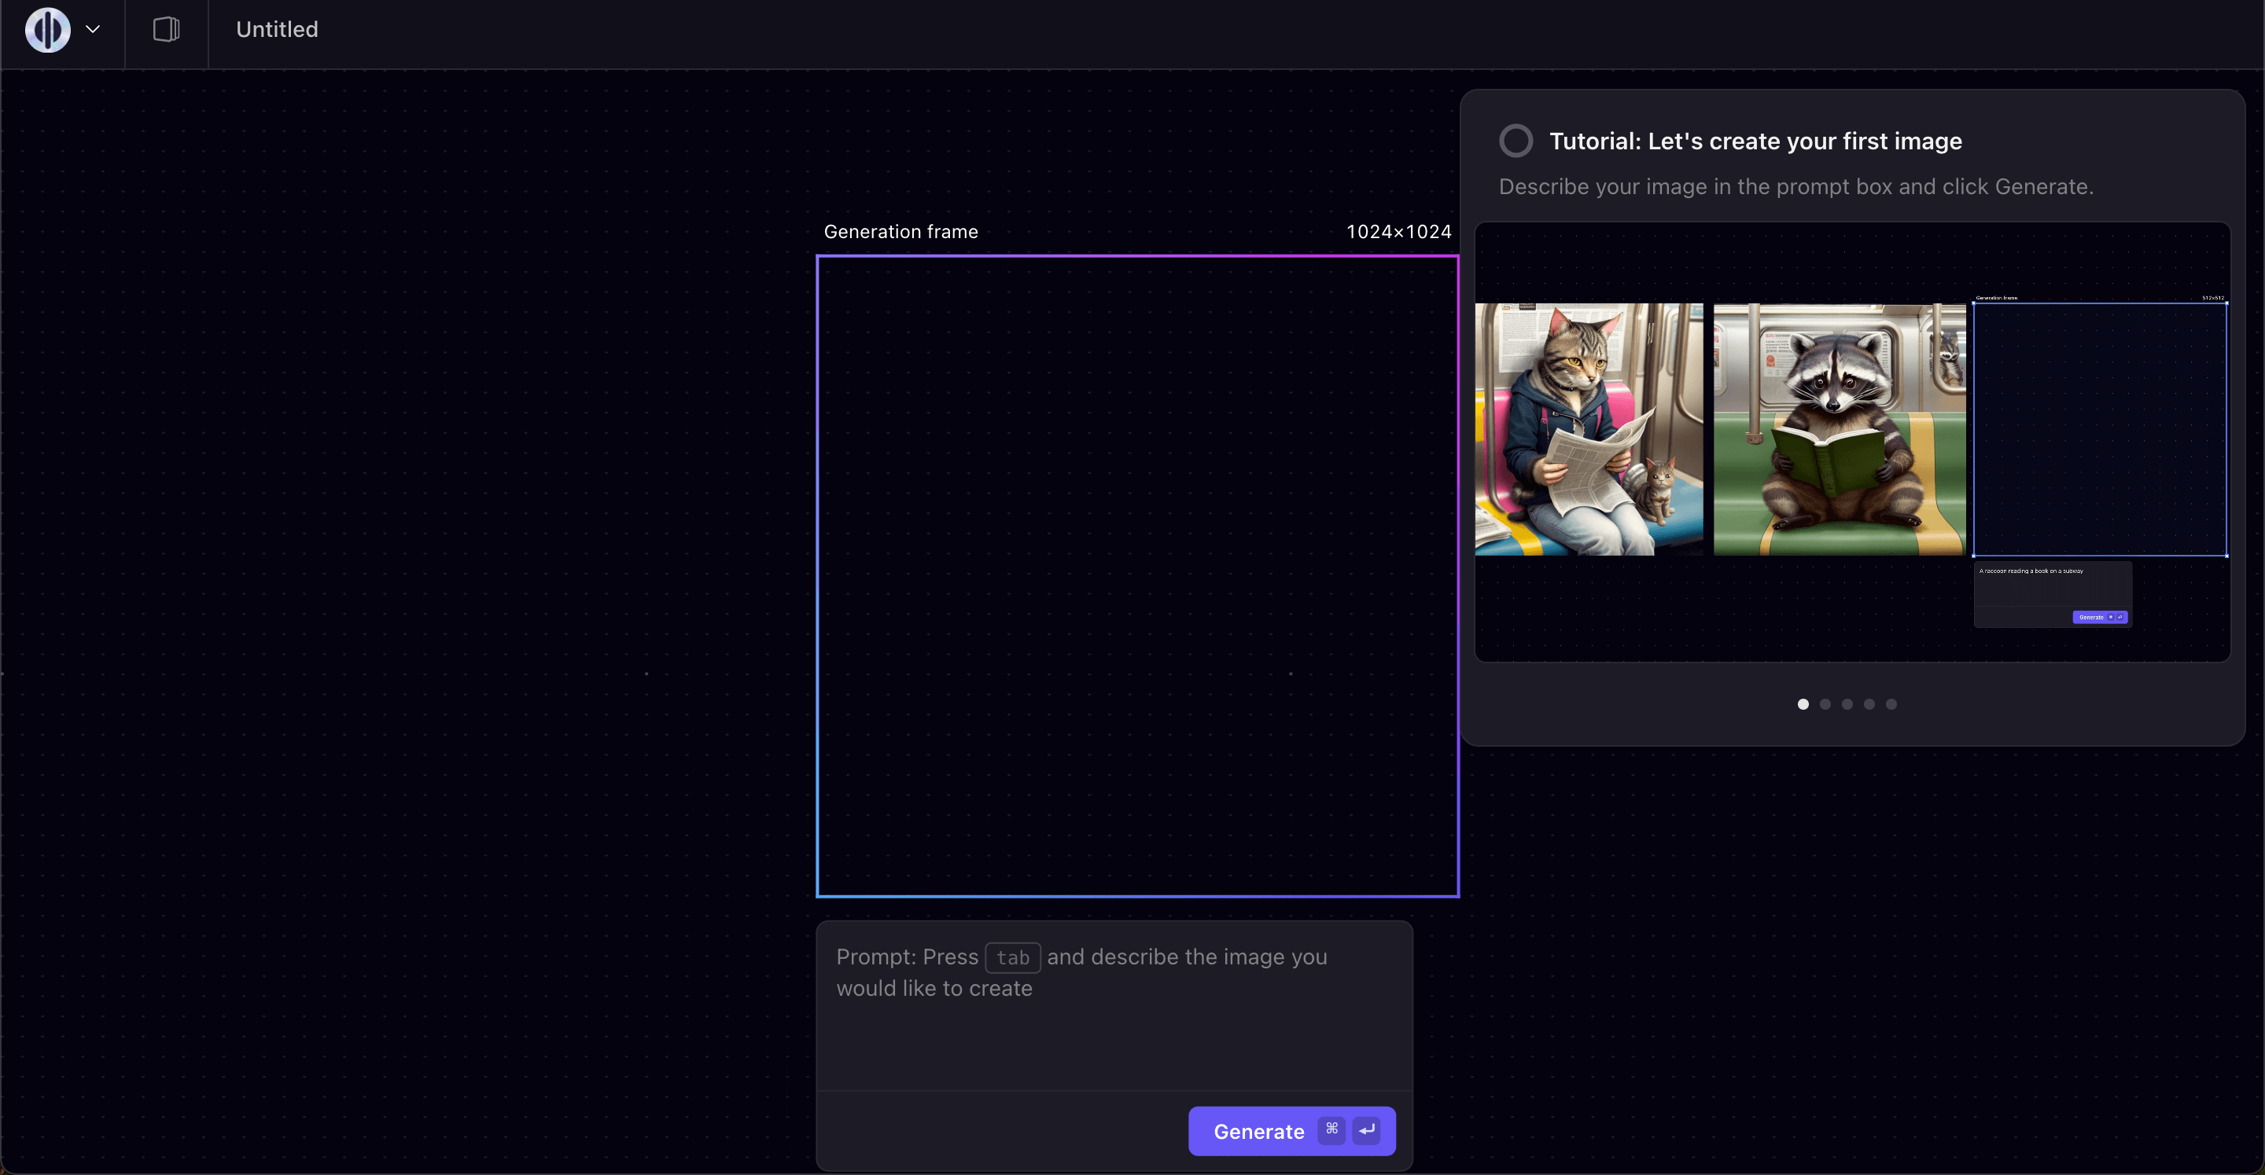Expand the logo dropdown chevron
Viewport: 2265px width, 1175px height.
92,29
